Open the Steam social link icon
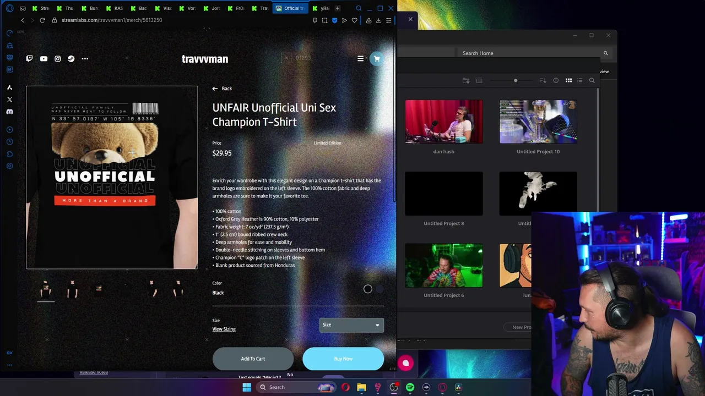The height and width of the screenshot is (396, 705). (x=71, y=59)
